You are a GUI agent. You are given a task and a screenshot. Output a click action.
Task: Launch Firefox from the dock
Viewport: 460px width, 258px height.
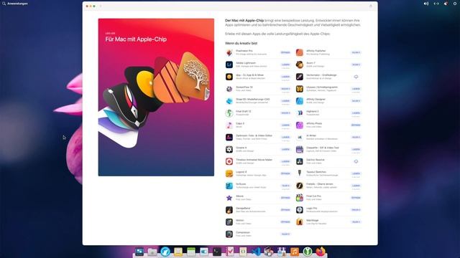coord(321,252)
